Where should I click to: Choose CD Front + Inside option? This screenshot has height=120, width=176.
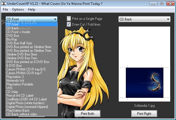click(x=32, y=32)
